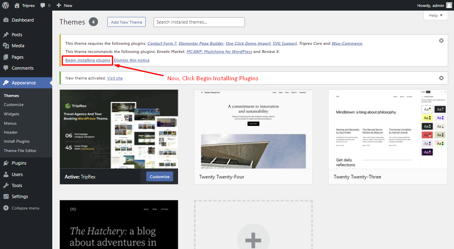Click the theme count badge 4
This screenshot has height=249, width=454.
point(93,22)
